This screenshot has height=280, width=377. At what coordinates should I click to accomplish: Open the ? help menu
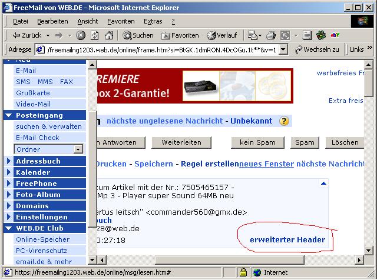(173, 21)
